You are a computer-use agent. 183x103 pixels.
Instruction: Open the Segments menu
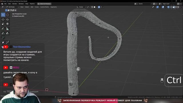(53, 7)
